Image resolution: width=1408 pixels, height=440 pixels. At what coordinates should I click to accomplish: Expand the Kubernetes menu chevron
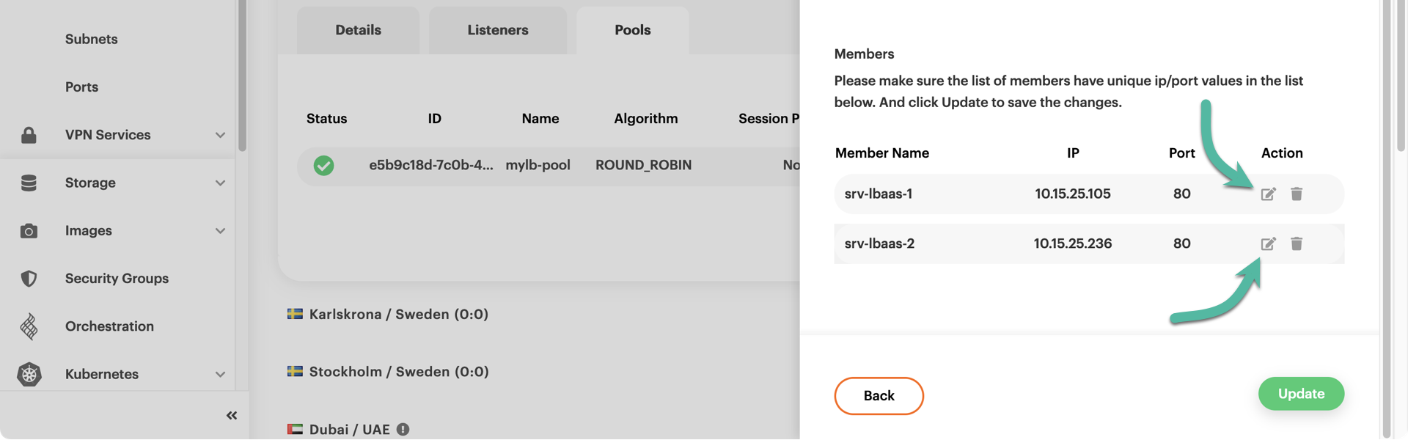[x=220, y=374]
